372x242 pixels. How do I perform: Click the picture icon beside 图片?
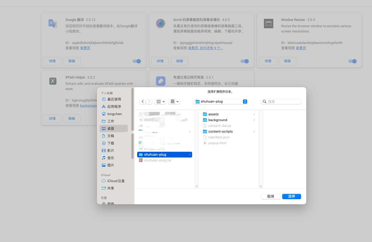[x=104, y=165]
